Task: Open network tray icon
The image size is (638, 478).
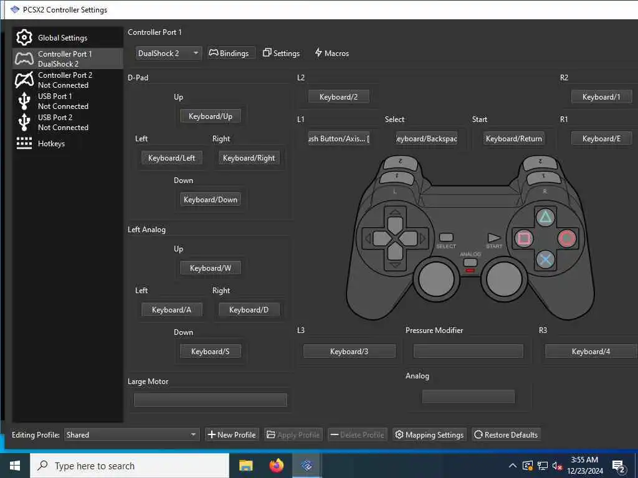Action: pos(543,466)
